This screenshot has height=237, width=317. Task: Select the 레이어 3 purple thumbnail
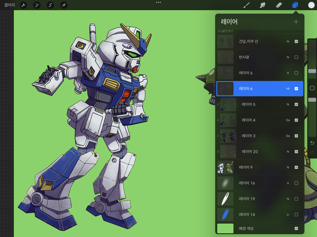click(228, 136)
